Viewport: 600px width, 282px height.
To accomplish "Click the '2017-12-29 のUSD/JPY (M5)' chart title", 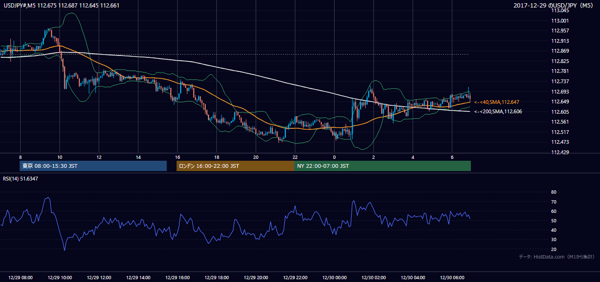I will pos(554,5).
